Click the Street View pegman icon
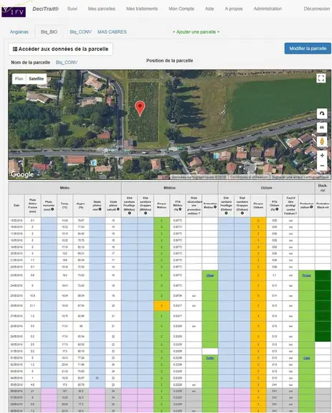 (x=322, y=141)
